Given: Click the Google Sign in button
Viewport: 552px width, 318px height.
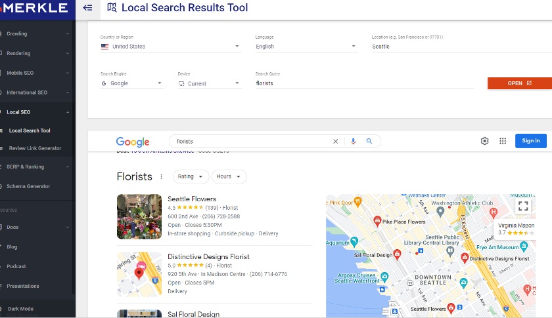Looking at the screenshot, I should (x=530, y=141).
